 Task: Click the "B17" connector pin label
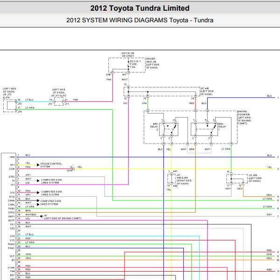pyautogui.click(x=124, y=74)
